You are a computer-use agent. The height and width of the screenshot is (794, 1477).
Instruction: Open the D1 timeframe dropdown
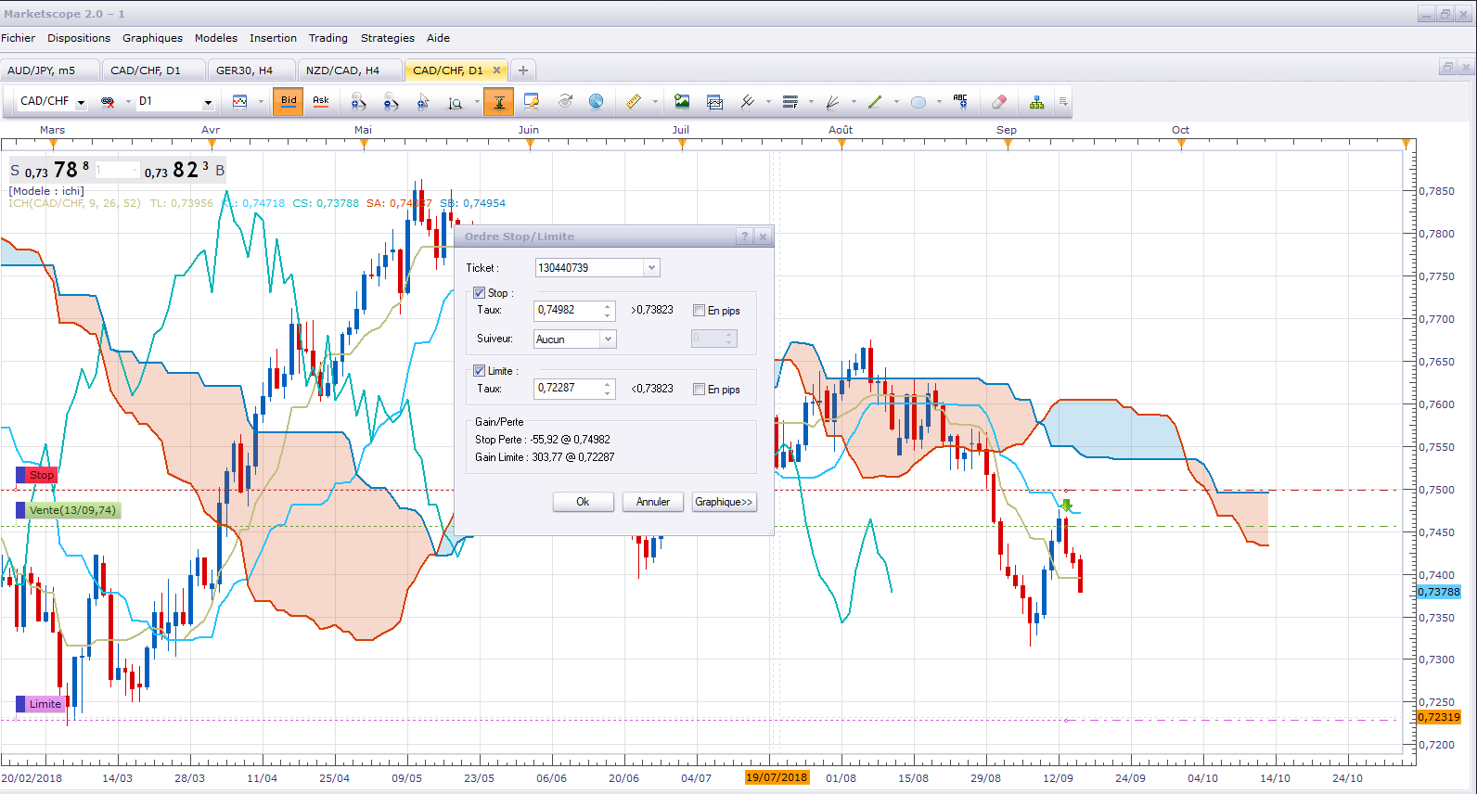pos(208,102)
